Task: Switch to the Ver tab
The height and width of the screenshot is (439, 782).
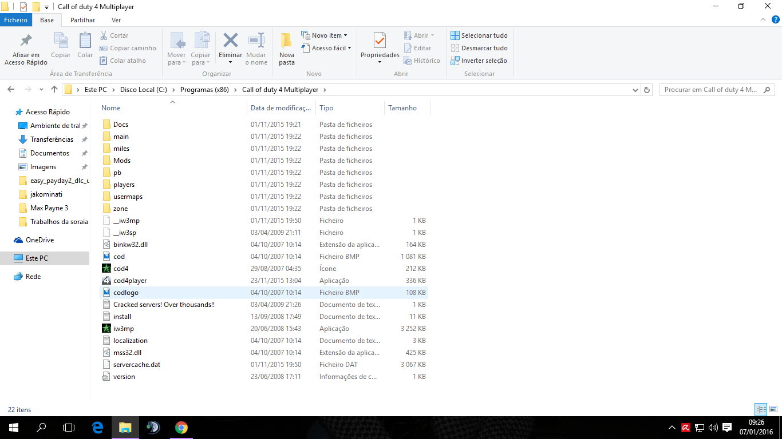Action: (116, 20)
